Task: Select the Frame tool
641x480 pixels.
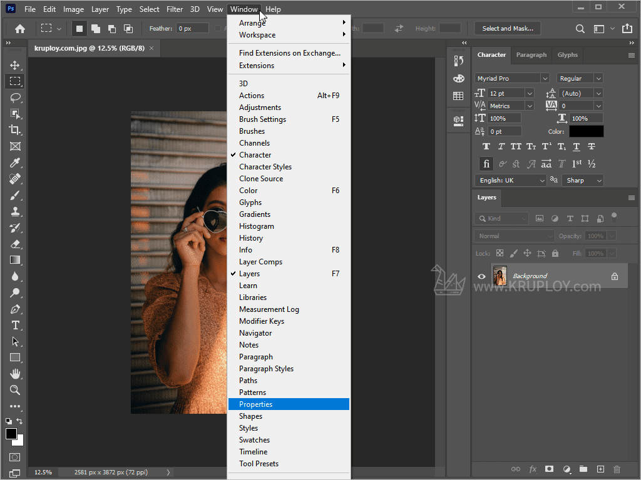Action: 15,146
